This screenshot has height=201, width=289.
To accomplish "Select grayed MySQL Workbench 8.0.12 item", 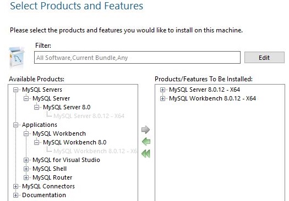I will [x=95, y=151].
